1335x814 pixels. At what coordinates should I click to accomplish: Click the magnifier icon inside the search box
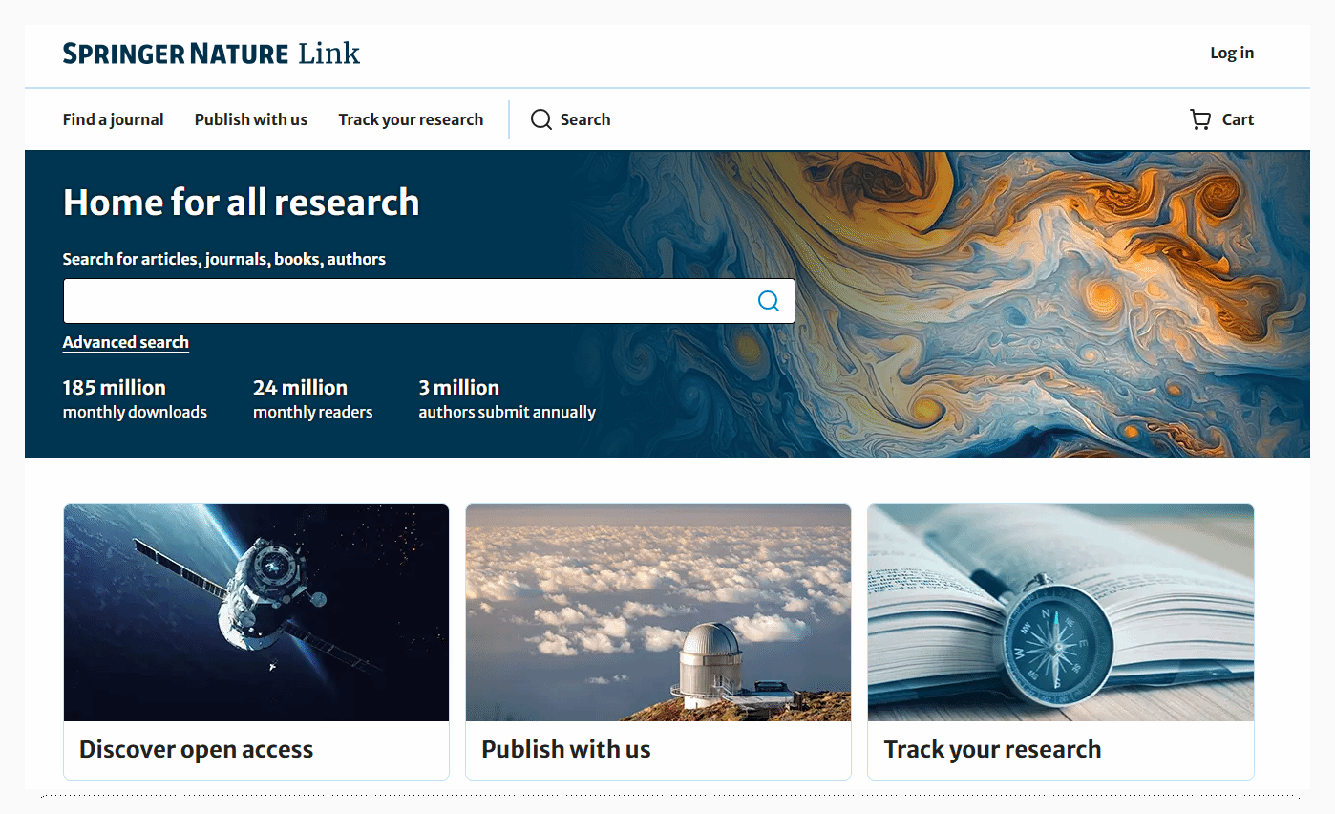click(x=769, y=301)
